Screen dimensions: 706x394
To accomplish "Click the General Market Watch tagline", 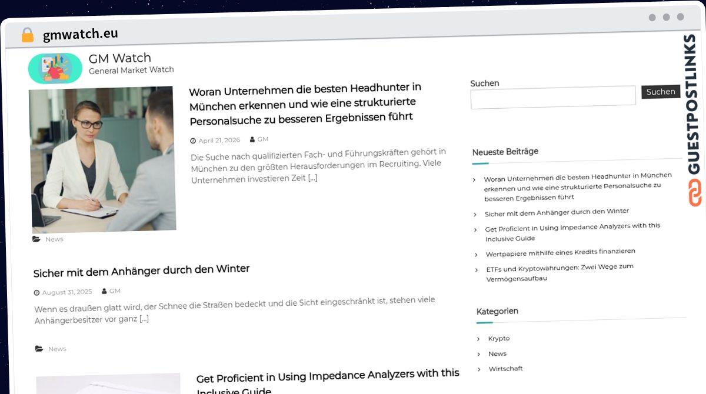I will (x=131, y=70).
